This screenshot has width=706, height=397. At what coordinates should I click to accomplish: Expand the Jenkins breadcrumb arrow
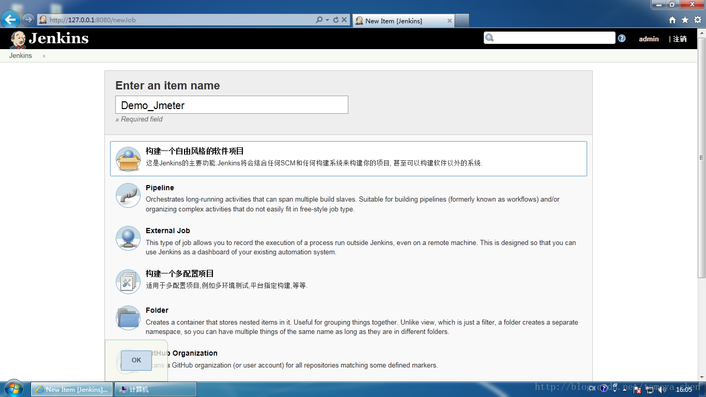coord(44,56)
